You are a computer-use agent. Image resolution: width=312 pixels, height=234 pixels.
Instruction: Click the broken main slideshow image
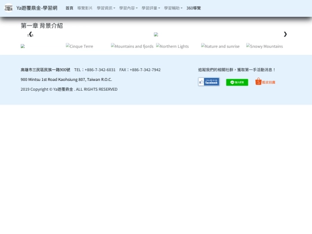click(x=156, y=35)
